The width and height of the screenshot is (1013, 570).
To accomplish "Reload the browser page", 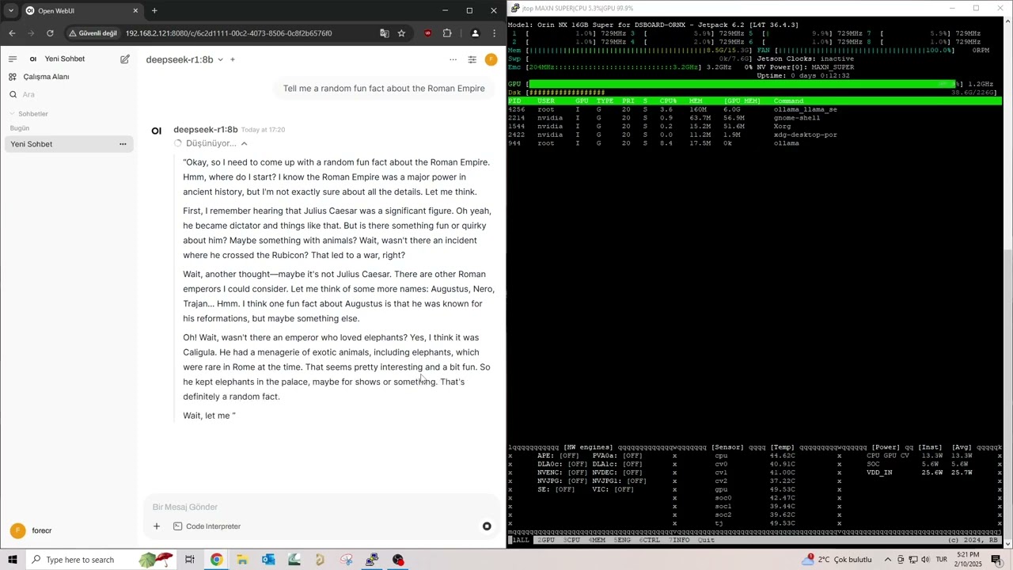I will tap(50, 33).
